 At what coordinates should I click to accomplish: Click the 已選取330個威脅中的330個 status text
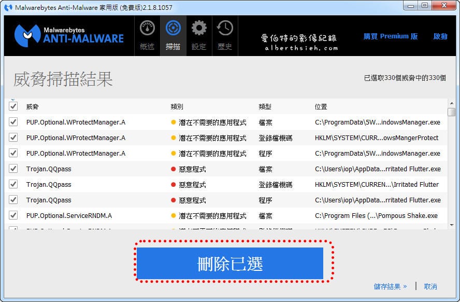click(405, 78)
